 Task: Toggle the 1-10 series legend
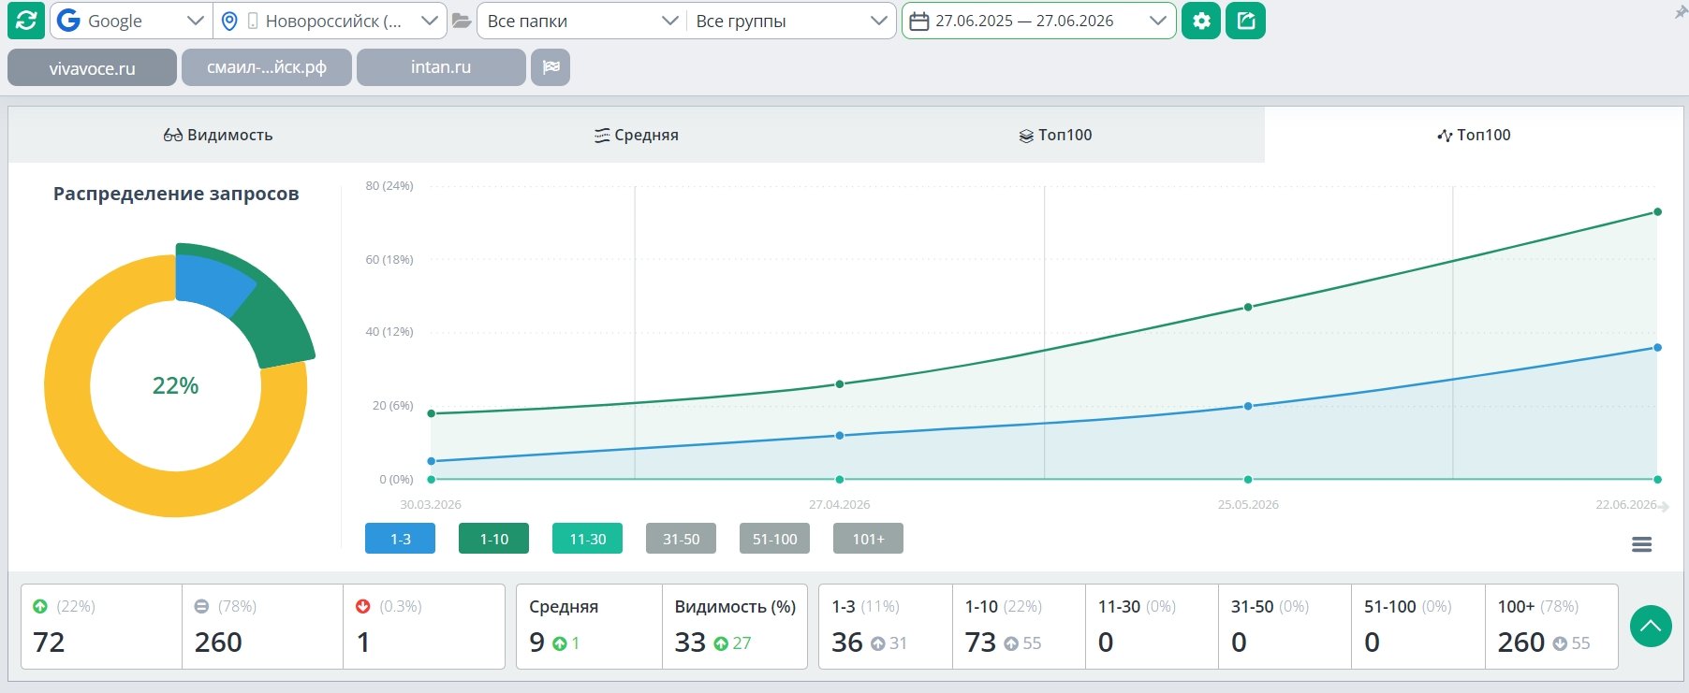pos(493,539)
